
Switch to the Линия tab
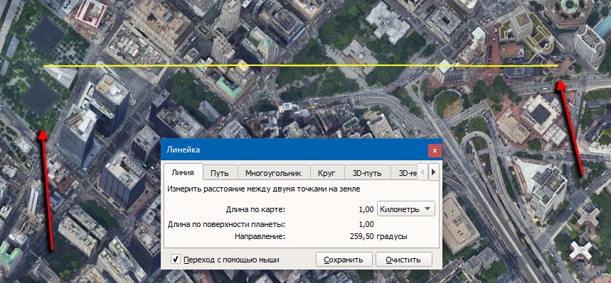(183, 172)
